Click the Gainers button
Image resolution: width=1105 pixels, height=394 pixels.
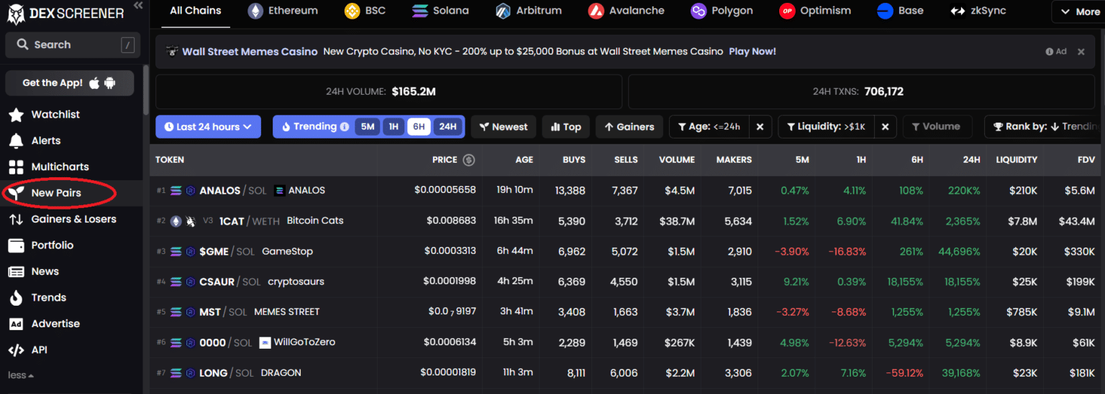(x=629, y=127)
